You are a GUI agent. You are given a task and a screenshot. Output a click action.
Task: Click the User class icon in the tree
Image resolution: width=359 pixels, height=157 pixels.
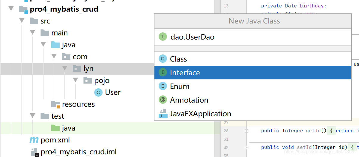(x=98, y=92)
